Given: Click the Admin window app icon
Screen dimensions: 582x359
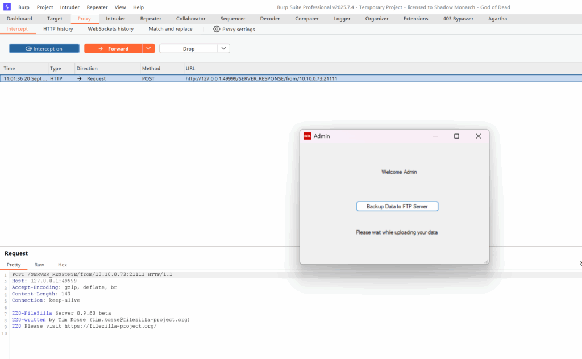Looking at the screenshot, I should click(307, 136).
